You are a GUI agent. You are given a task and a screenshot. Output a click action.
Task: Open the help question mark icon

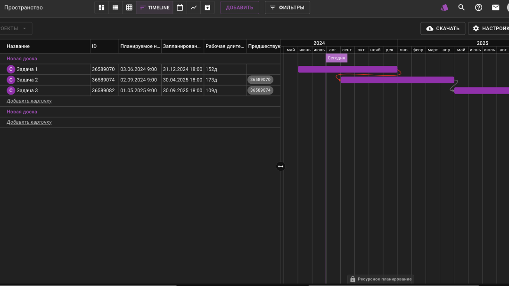pos(478,8)
